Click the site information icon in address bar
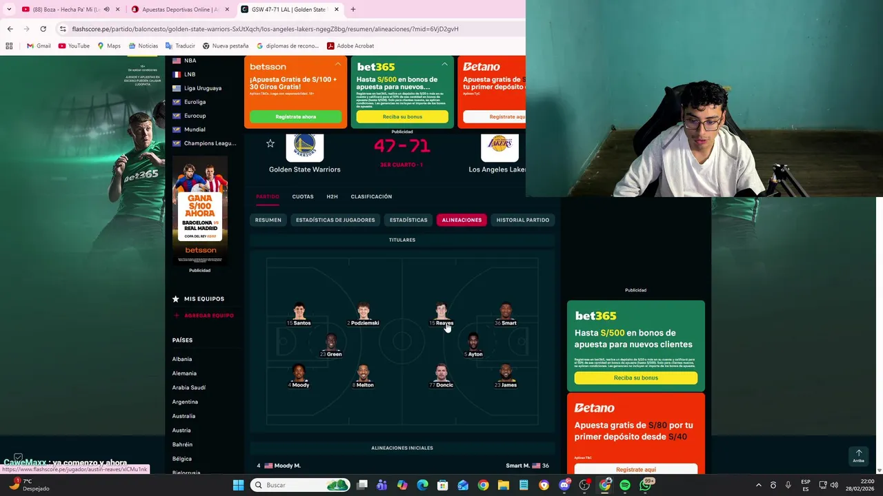Viewport: 883px width, 496px height. point(63,29)
